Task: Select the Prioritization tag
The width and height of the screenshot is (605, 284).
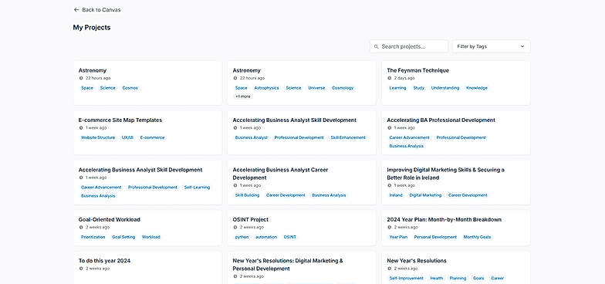Action: coord(93,238)
